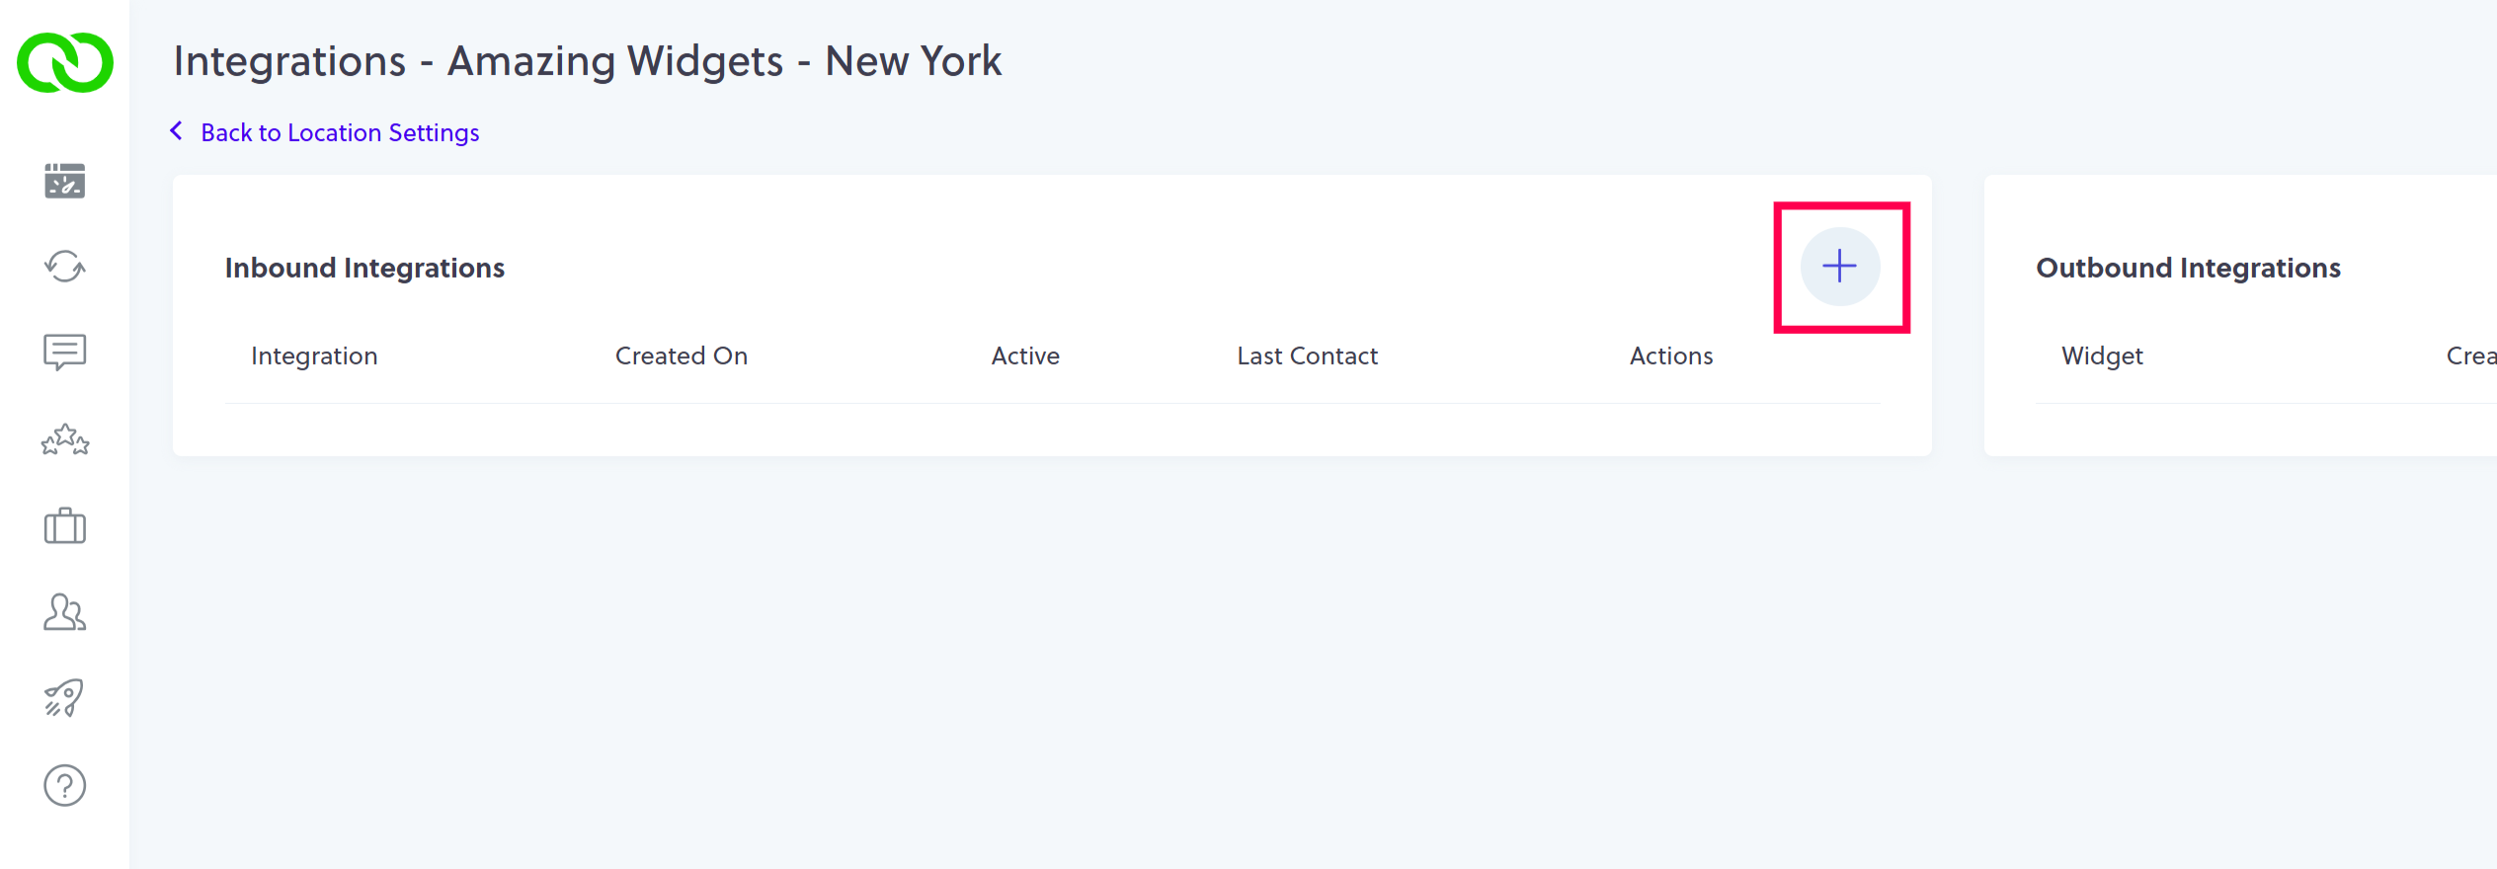Viewport: 2497px width, 869px height.
Task: Follow the Back to Location Settings link
Action: pyautogui.click(x=340, y=132)
